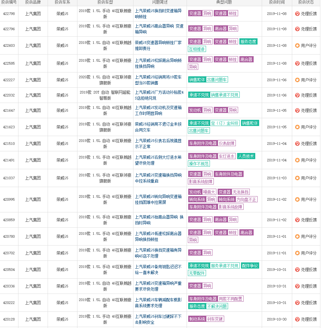322x328 pixels.
Task: Click the 销售欺诈 出售问题车 tag
Action: click(208, 80)
